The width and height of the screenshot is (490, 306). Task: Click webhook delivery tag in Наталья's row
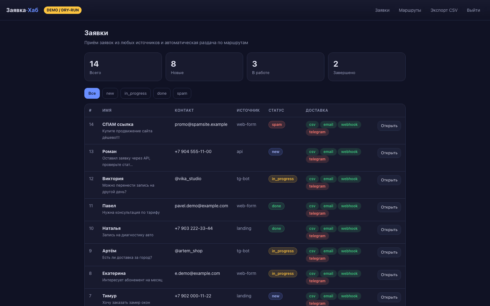pos(349,229)
